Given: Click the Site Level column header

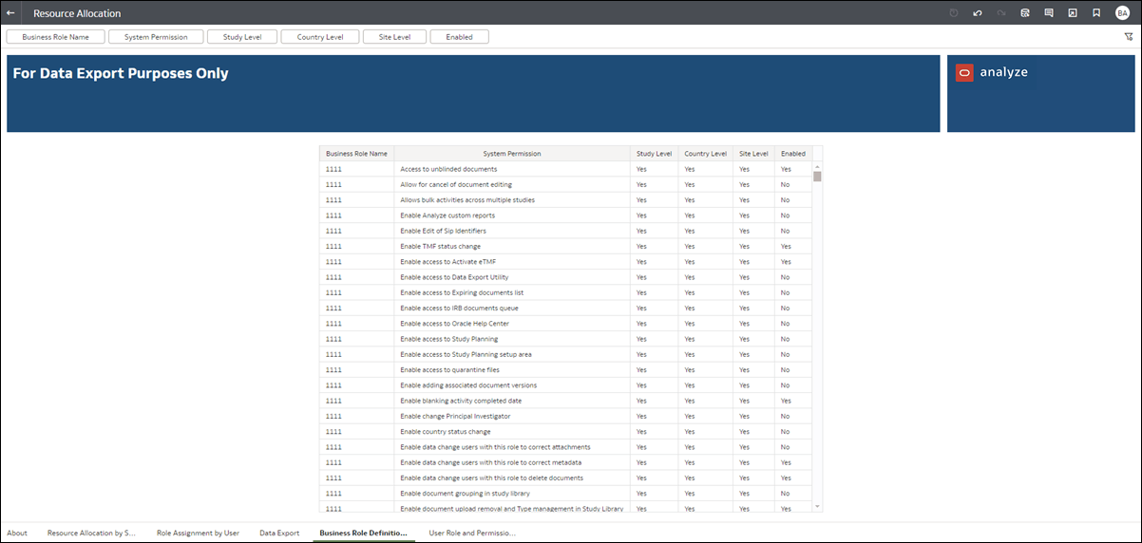Looking at the screenshot, I should coord(753,153).
